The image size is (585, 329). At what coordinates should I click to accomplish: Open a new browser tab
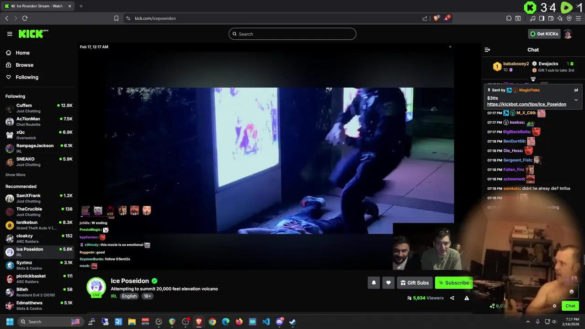(81, 6)
